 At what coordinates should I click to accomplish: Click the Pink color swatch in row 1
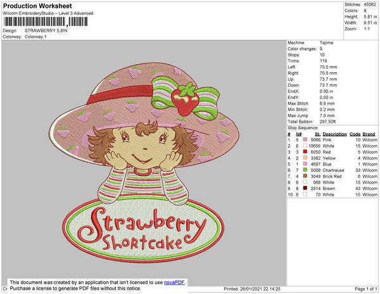tap(305, 139)
